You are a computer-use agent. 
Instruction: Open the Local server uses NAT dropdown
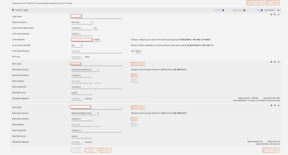(x=77, y=45)
